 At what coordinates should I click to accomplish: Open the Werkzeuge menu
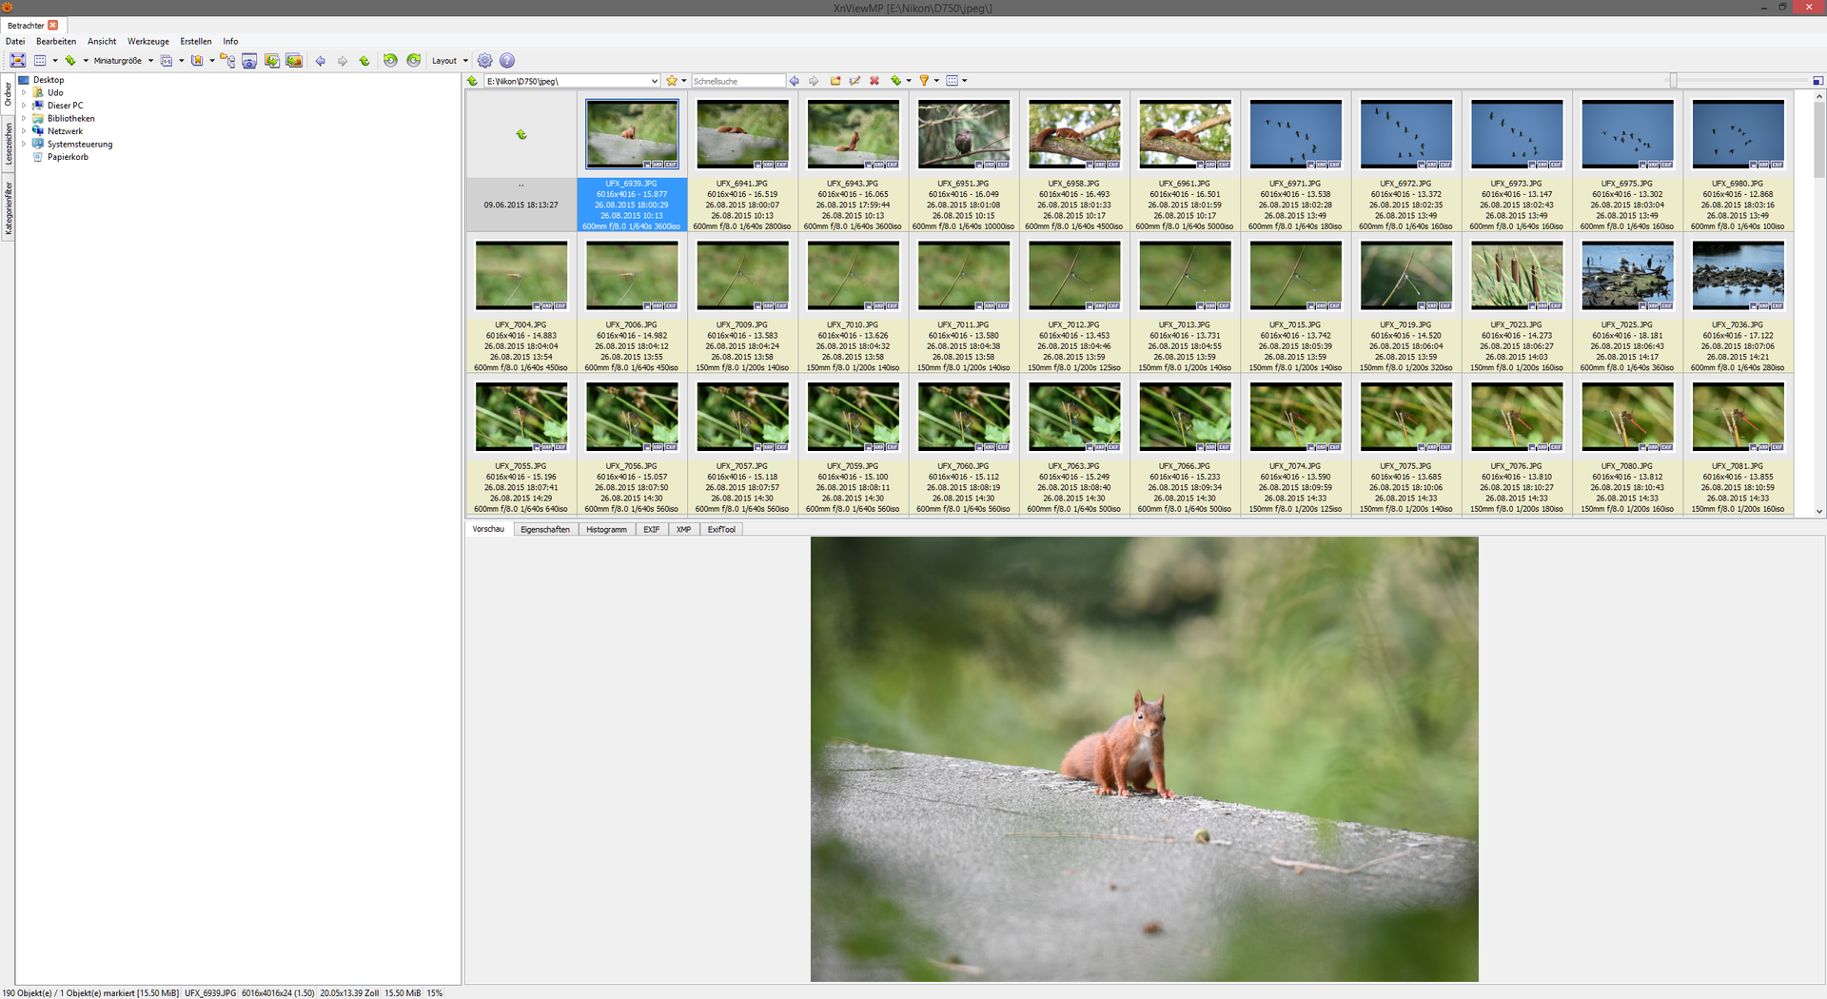[x=147, y=42]
